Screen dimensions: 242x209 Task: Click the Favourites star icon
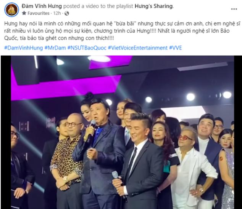point(24,13)
